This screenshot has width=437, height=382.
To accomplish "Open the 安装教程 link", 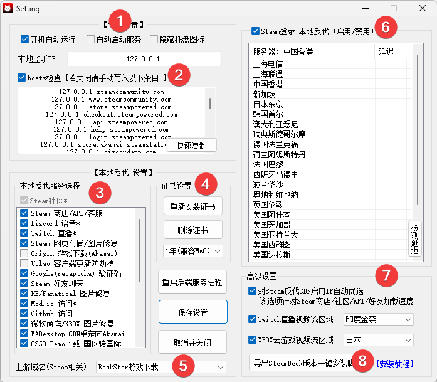I will coord(394,364).
